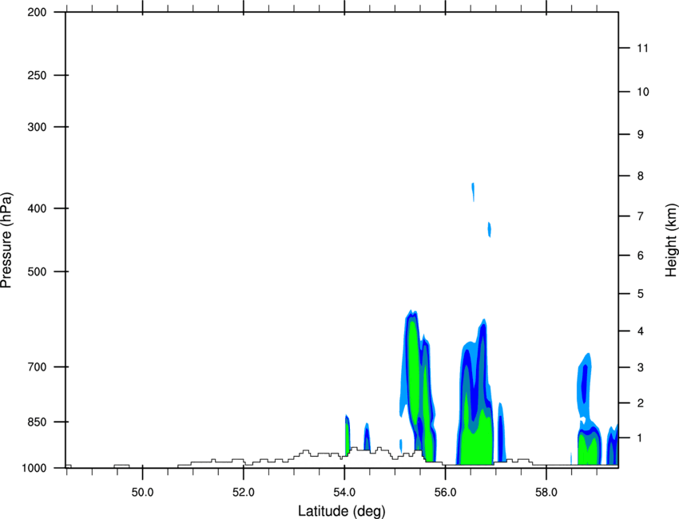Click the 52.0 latitude tick label

point(244,493)
